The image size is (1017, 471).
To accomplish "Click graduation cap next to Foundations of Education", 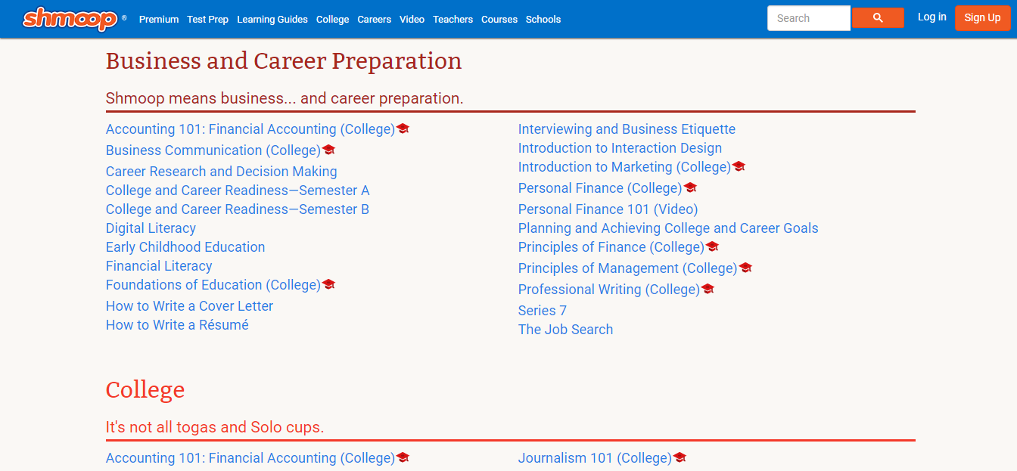I will point(328,284).
